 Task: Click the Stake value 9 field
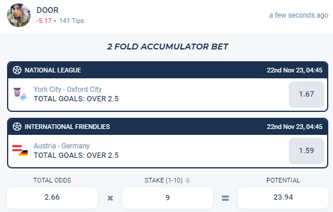coord(167,197)
